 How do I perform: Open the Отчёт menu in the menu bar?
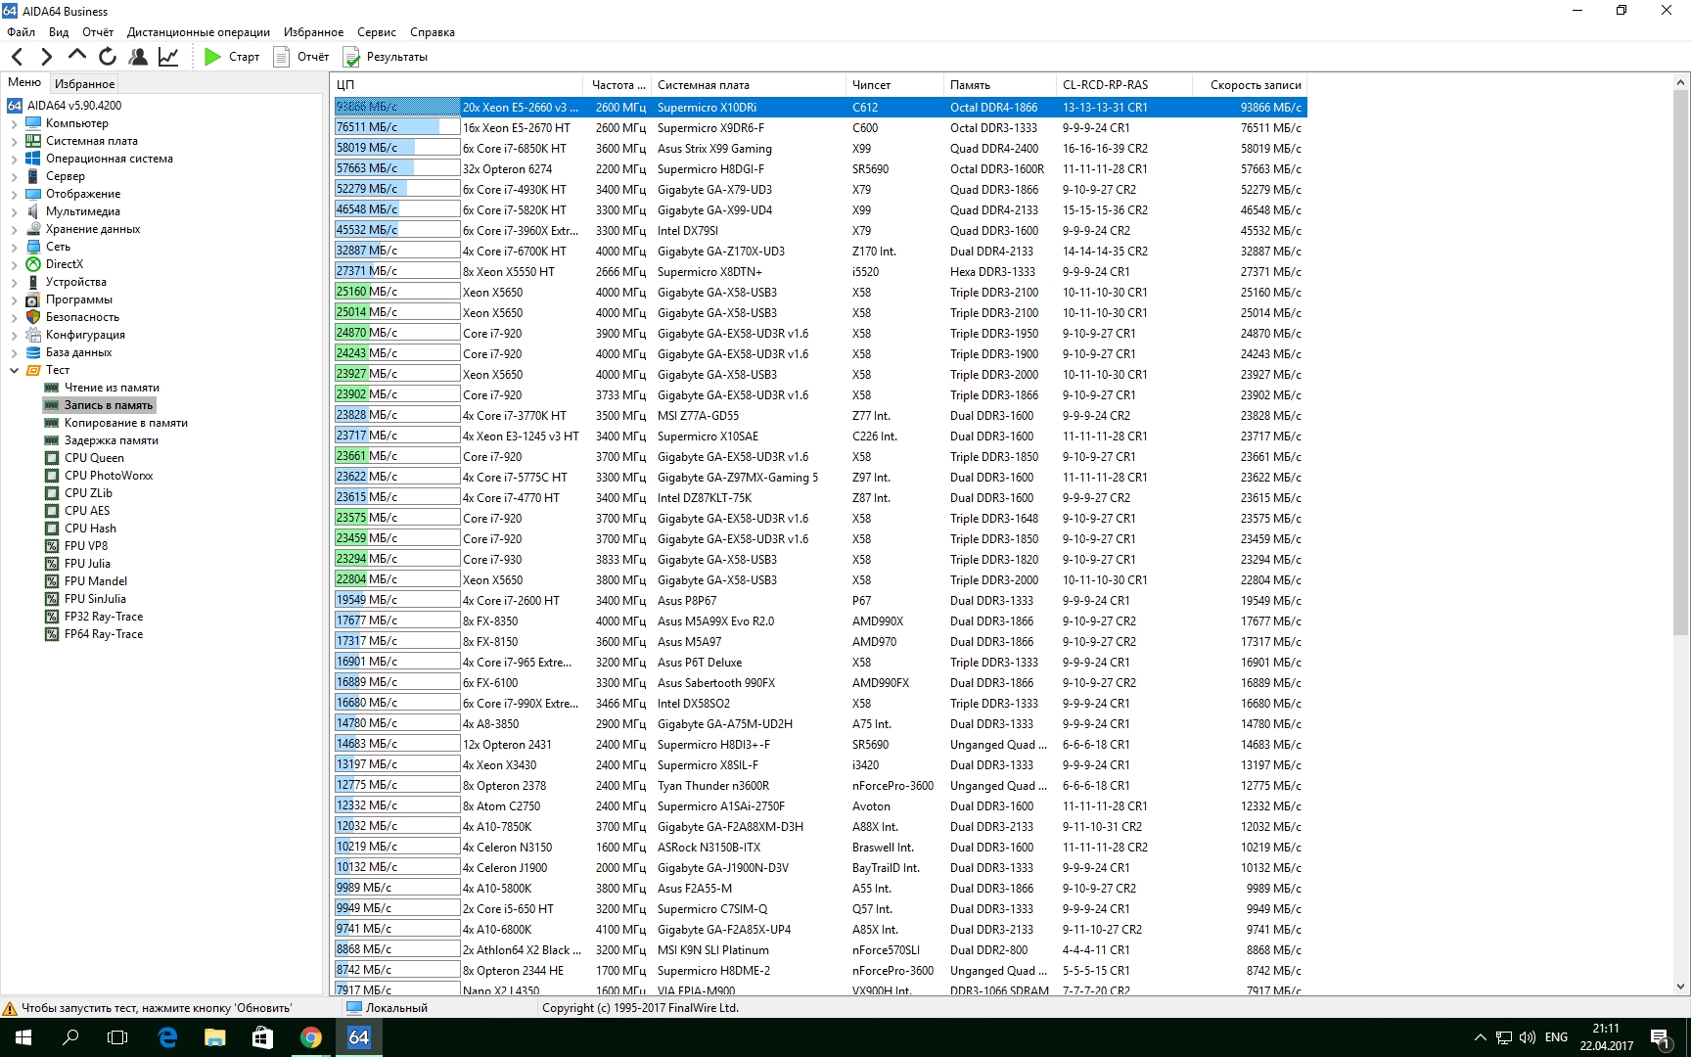pyautogui.click(x=98, y=32)
